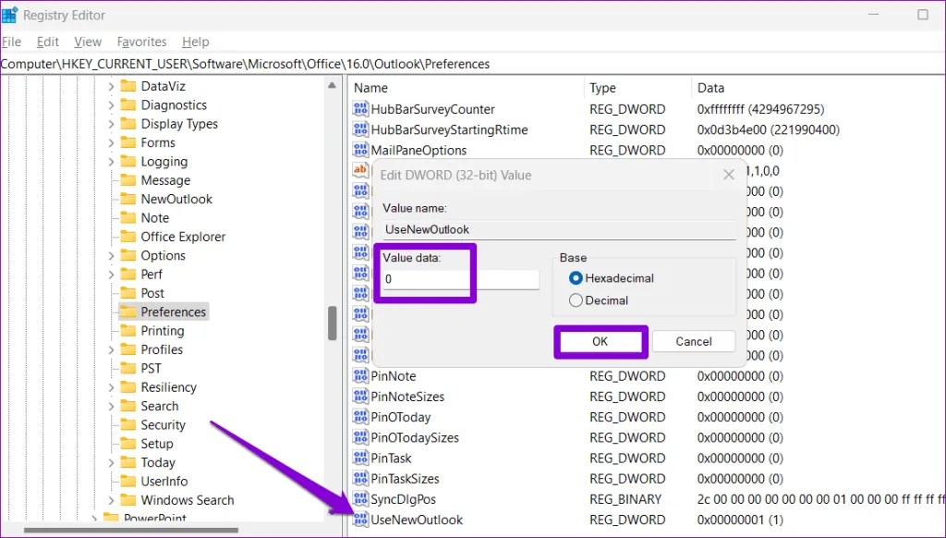The width and height of the screenshot is (946, 538).
Task: Confirm the DWORD edit with OK
Action: [x=600, y=341]
